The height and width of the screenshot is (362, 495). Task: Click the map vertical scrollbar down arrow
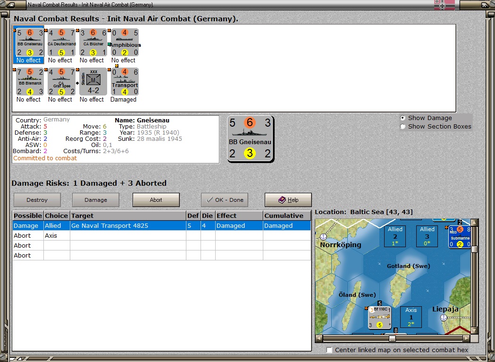tap(474, 331)
